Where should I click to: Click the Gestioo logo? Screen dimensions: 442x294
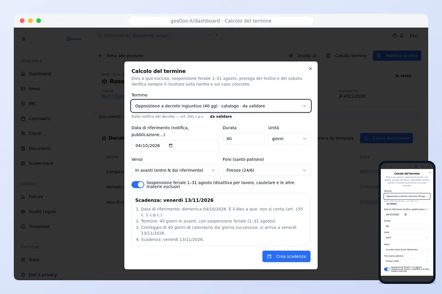74,39
